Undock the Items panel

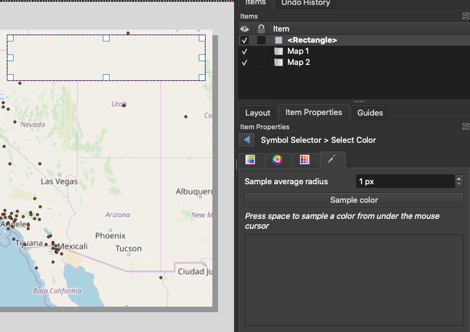(466, 16)
